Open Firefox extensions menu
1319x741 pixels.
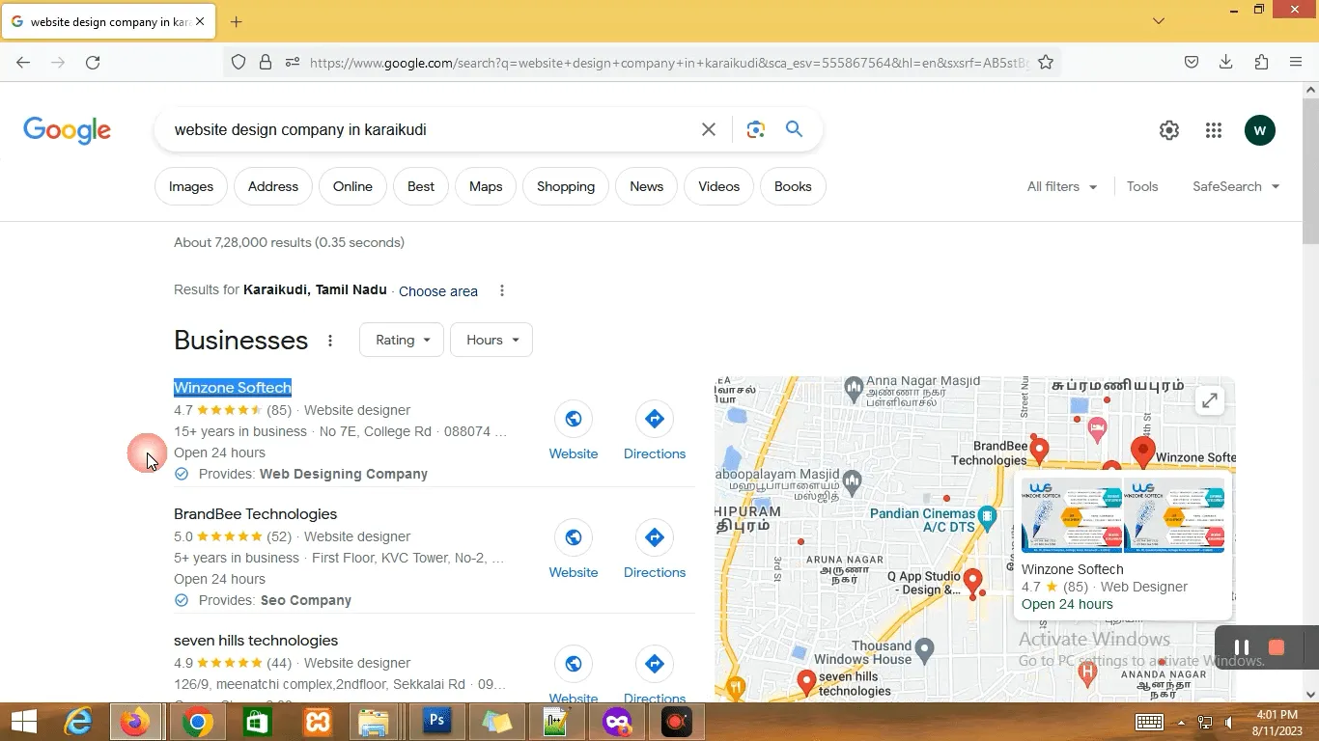coord(1261,62)
